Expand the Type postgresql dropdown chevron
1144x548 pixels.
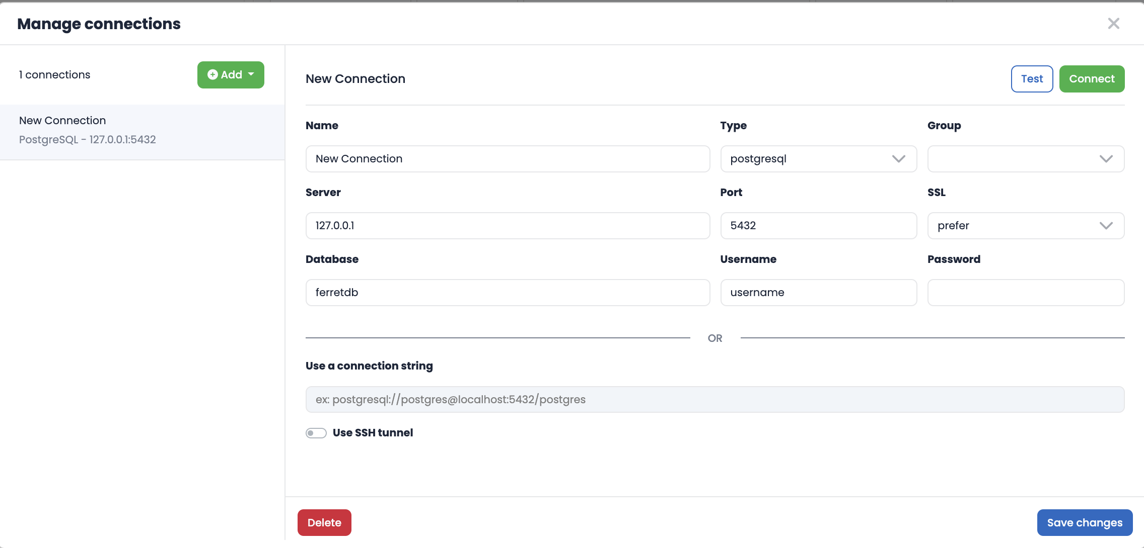point(899,159)
